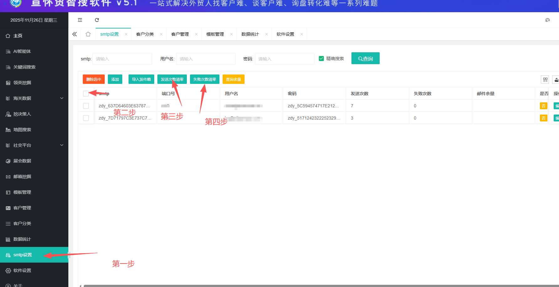The image size is (559, 287).
Task: Switch to the 客户管理 tab
Action: coord(180,34)
